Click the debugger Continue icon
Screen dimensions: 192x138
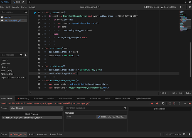(x=189, y=104)
